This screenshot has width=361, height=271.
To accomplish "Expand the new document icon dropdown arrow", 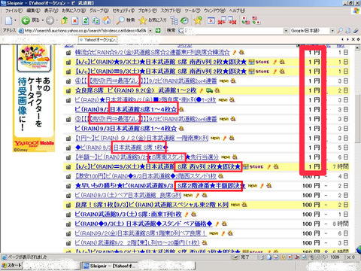I will click(x=15, y=20).
